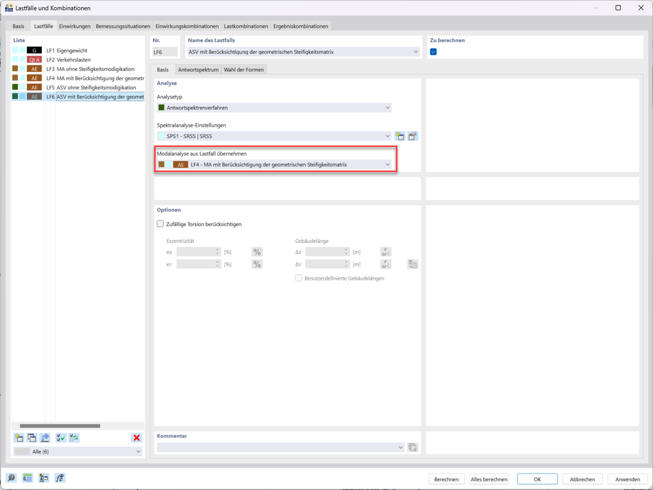This screenshot has width=653, height=490.
Task: Click the percent button beside eX
Action: pyautogui.click(x=257, y=252)
